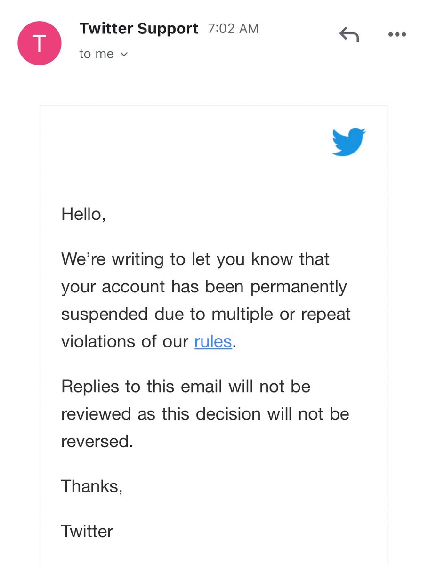Click the 7:02 AM timestamp
This screenshot has height=565, width=428.
pyautogui.click(x=233, y=29)
